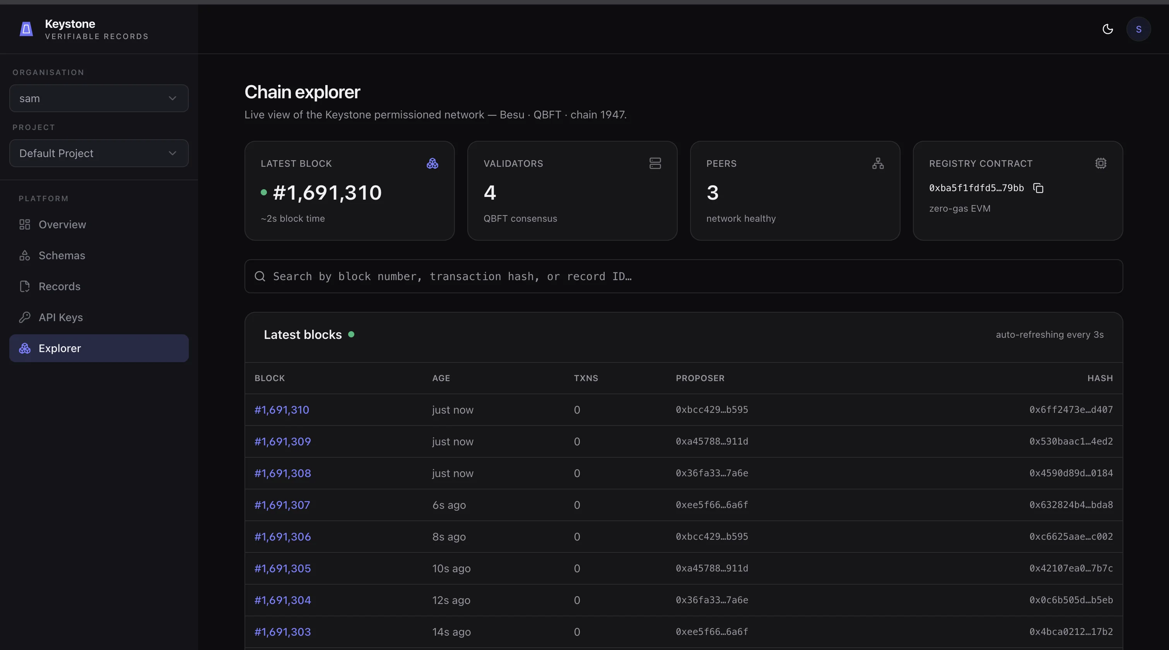Click registry address 0xba5f1fdfd5…79bb text
The image size is (1169, 650).
pyautogui.click(x=976, y=188)
